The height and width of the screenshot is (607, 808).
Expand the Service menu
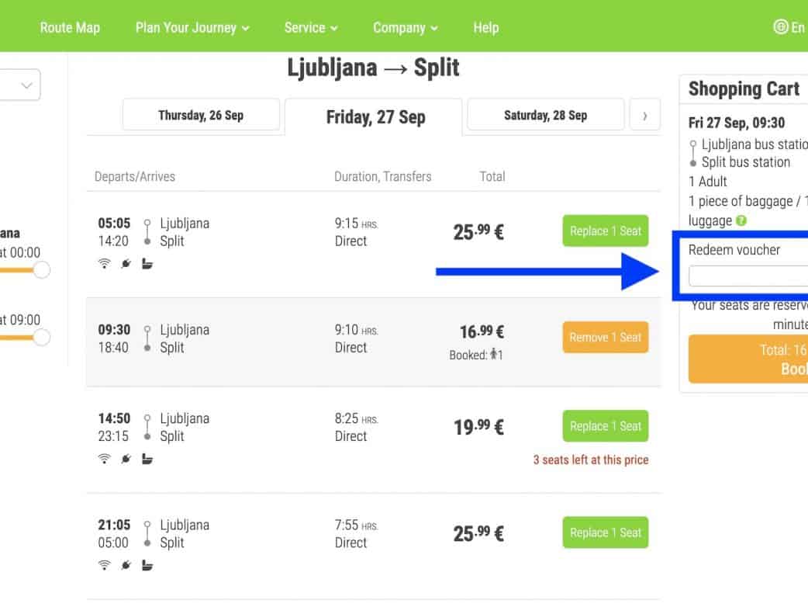tap(311, 27)
